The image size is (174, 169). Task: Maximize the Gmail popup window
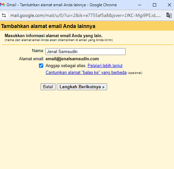(155, 5)
